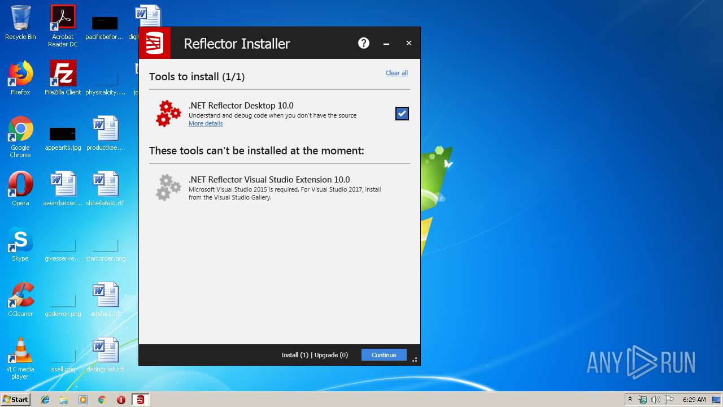Select the goderror.png desktop file
This screenshot has width=723, height=407.
pos(63,305)
